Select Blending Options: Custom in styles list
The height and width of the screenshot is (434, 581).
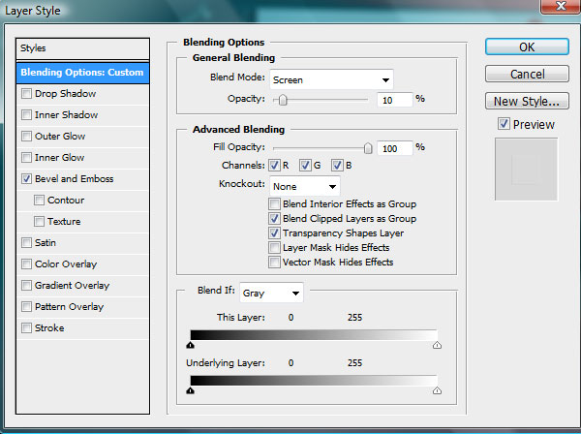(x=82, y=73)
